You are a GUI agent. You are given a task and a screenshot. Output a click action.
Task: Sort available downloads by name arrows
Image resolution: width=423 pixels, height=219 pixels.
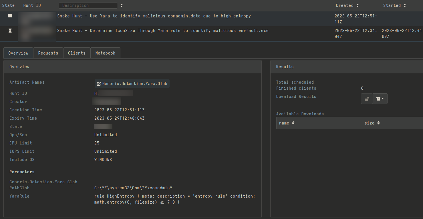pyautogui.click(x=293, y=123)
